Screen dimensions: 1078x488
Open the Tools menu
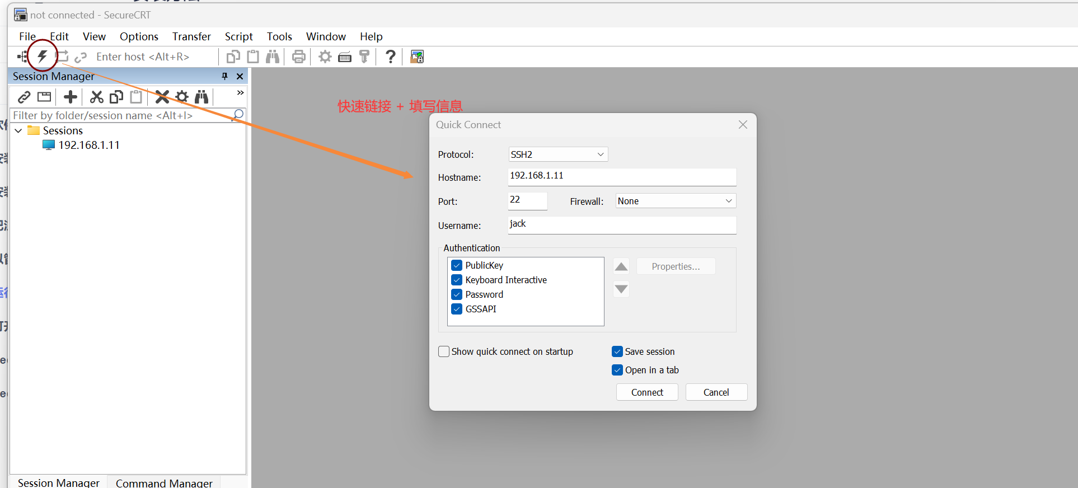click(279, 36)
